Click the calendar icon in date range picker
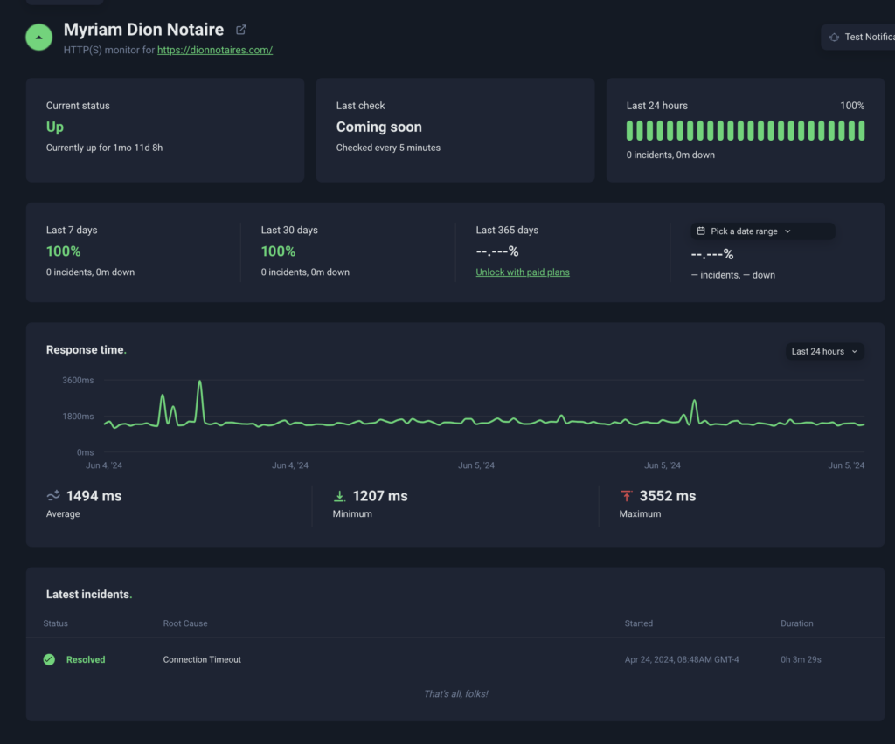Screen dimensions: 895x744 701,231
